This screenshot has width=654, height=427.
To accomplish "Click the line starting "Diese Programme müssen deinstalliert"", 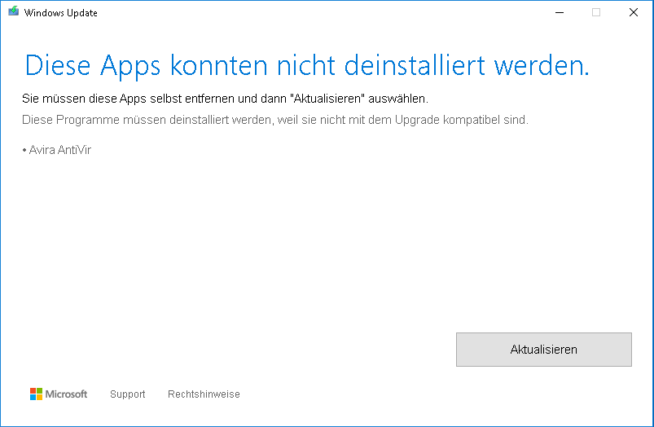I will (275, 121).
